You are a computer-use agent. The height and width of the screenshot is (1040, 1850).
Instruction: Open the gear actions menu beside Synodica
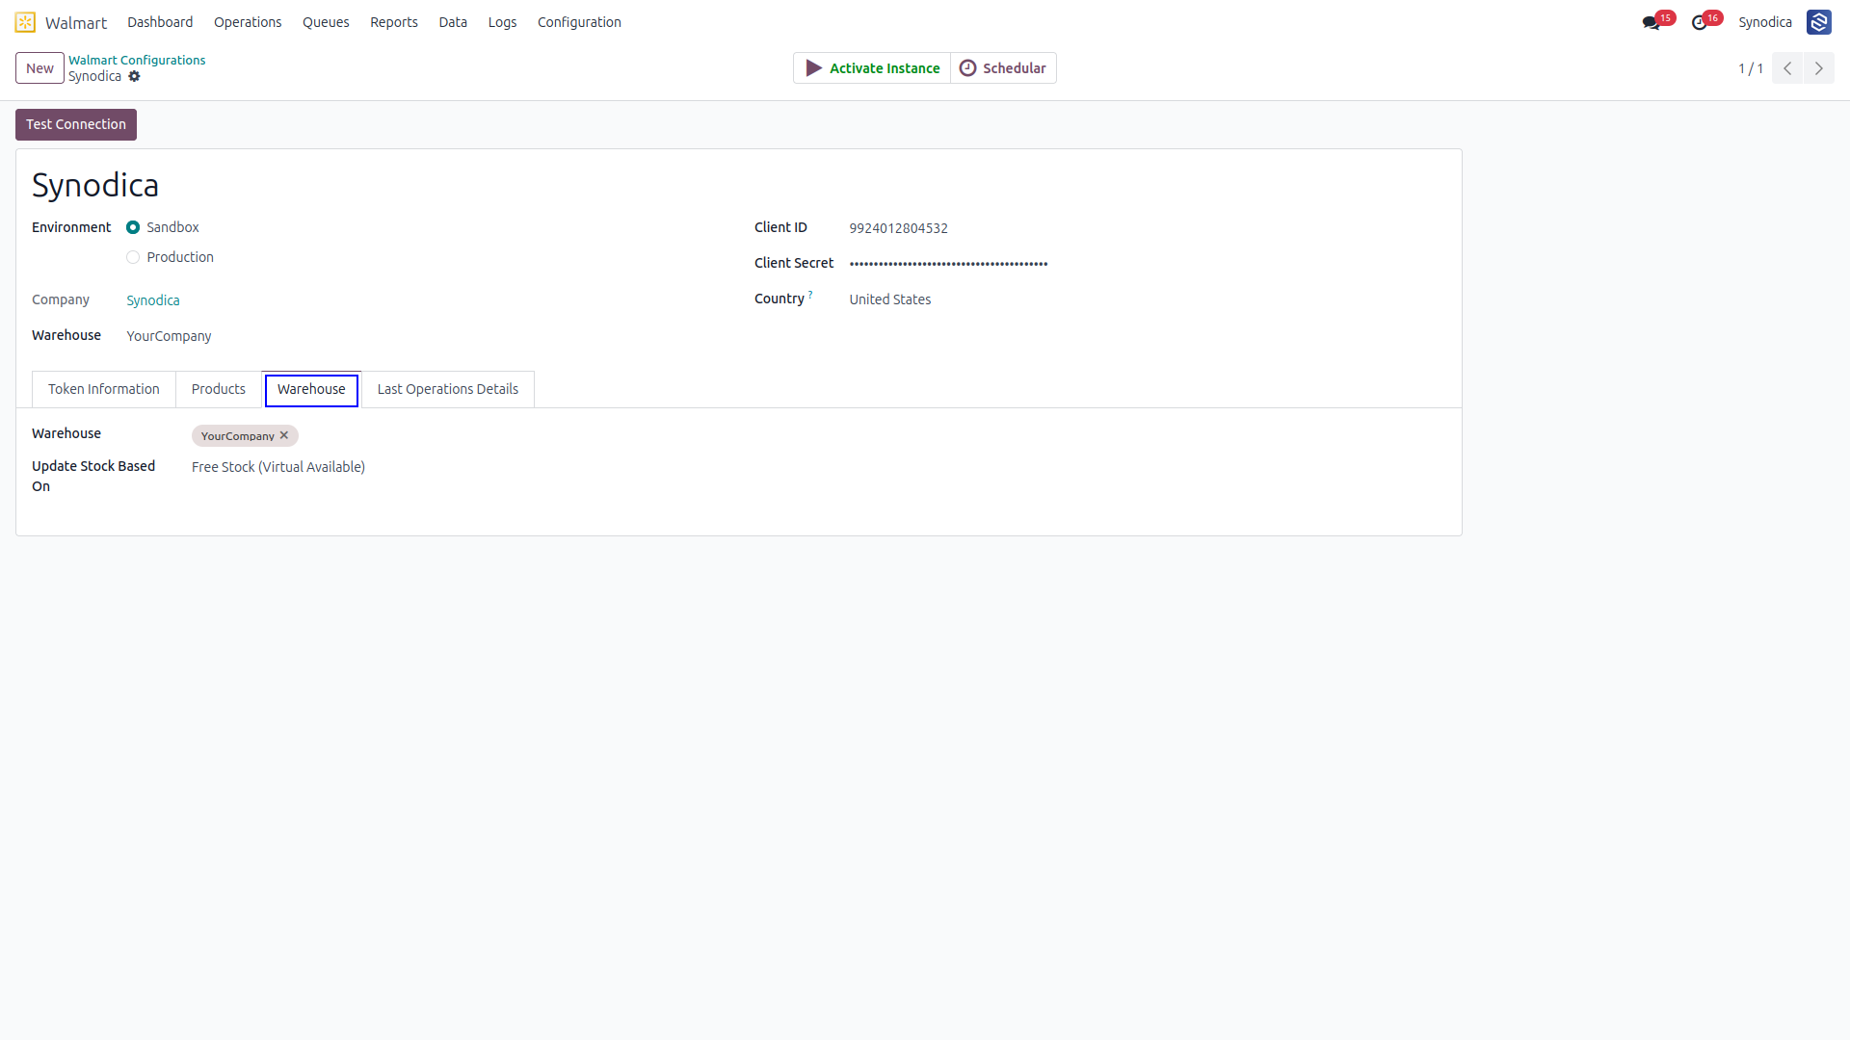(134, 76)
